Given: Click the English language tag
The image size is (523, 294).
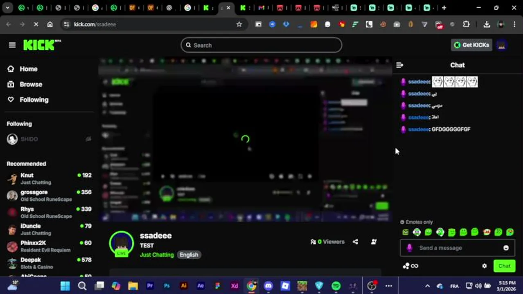Looking at the screenshot, I should 189,255.
